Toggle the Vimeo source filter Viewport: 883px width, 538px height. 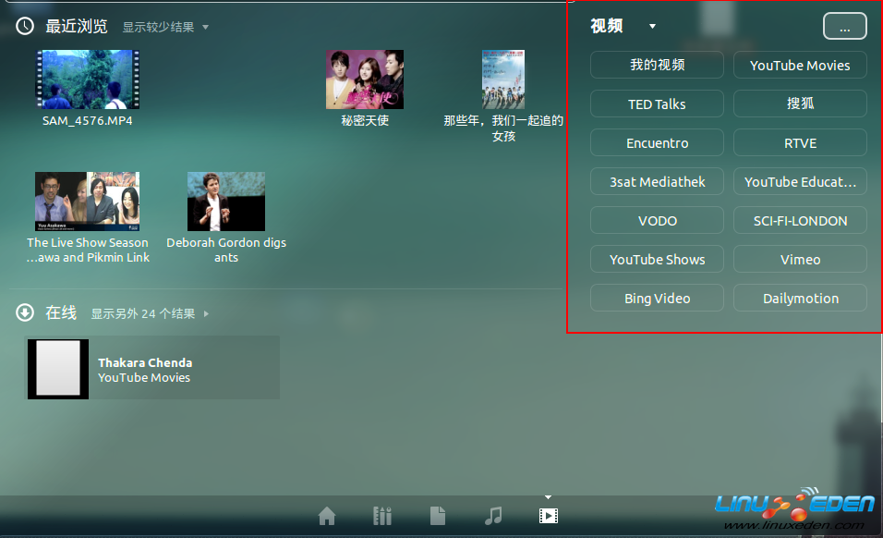point(800,260)
